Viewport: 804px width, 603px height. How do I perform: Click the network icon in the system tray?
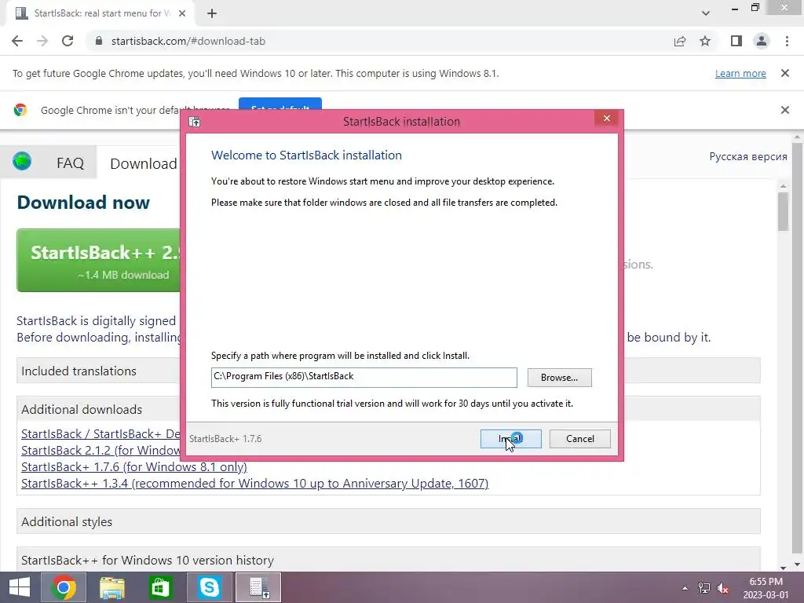click(x=704, y=588)
